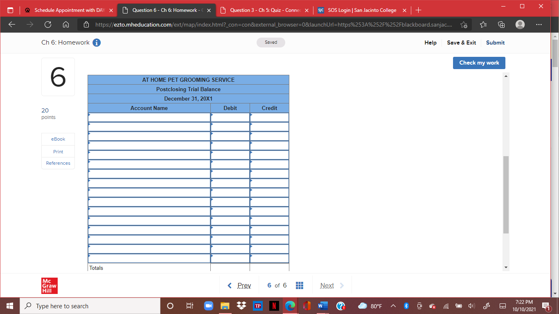The width and height of the screenshot is (559, 314).
Task: Open the first Account Name dropdown
Action: (x=89, y=117)
